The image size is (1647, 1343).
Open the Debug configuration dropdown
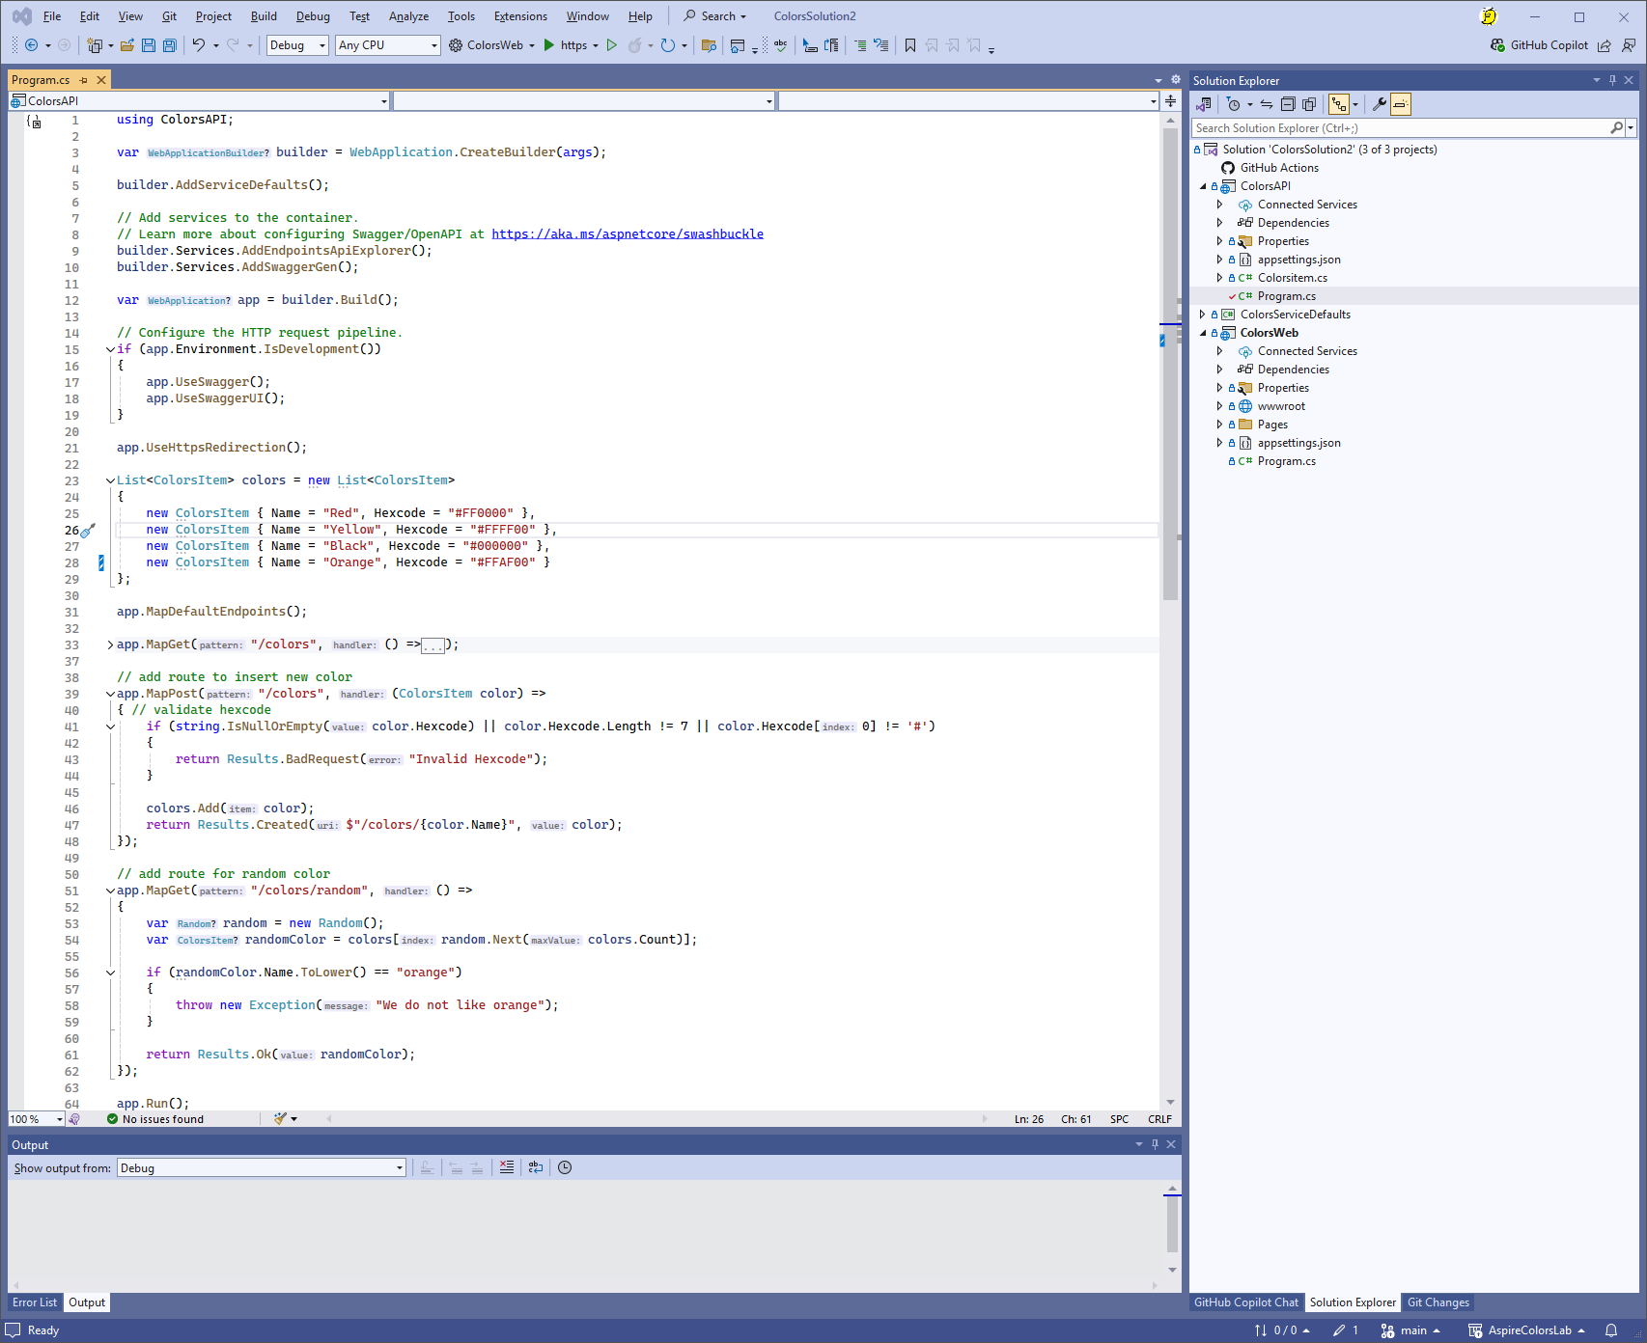tap(297, 45)
